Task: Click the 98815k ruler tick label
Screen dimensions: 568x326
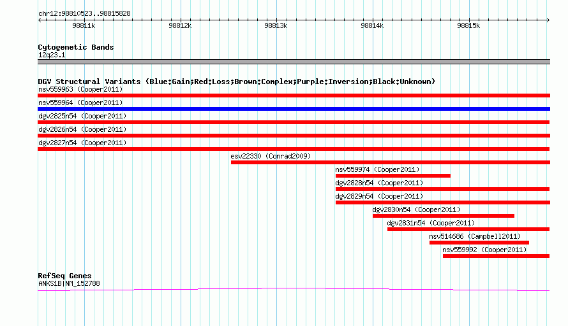Action: pyautogui.click(x=468, y=25)
